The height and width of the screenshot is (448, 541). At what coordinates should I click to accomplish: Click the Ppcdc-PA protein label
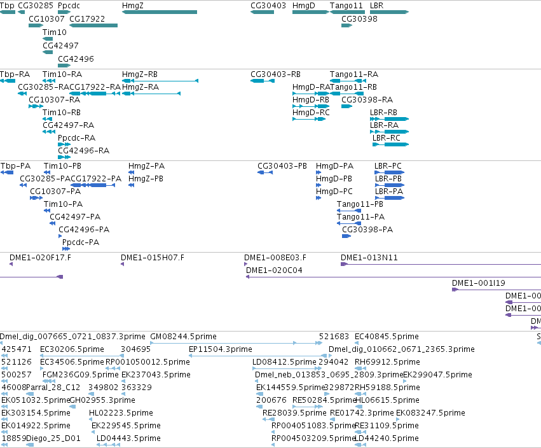pyautogui.click(x=81, y=242)
